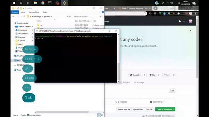Open the 1 contributor link
The height and width of the screenshot is (117, 209).
[x=157, y=102]
